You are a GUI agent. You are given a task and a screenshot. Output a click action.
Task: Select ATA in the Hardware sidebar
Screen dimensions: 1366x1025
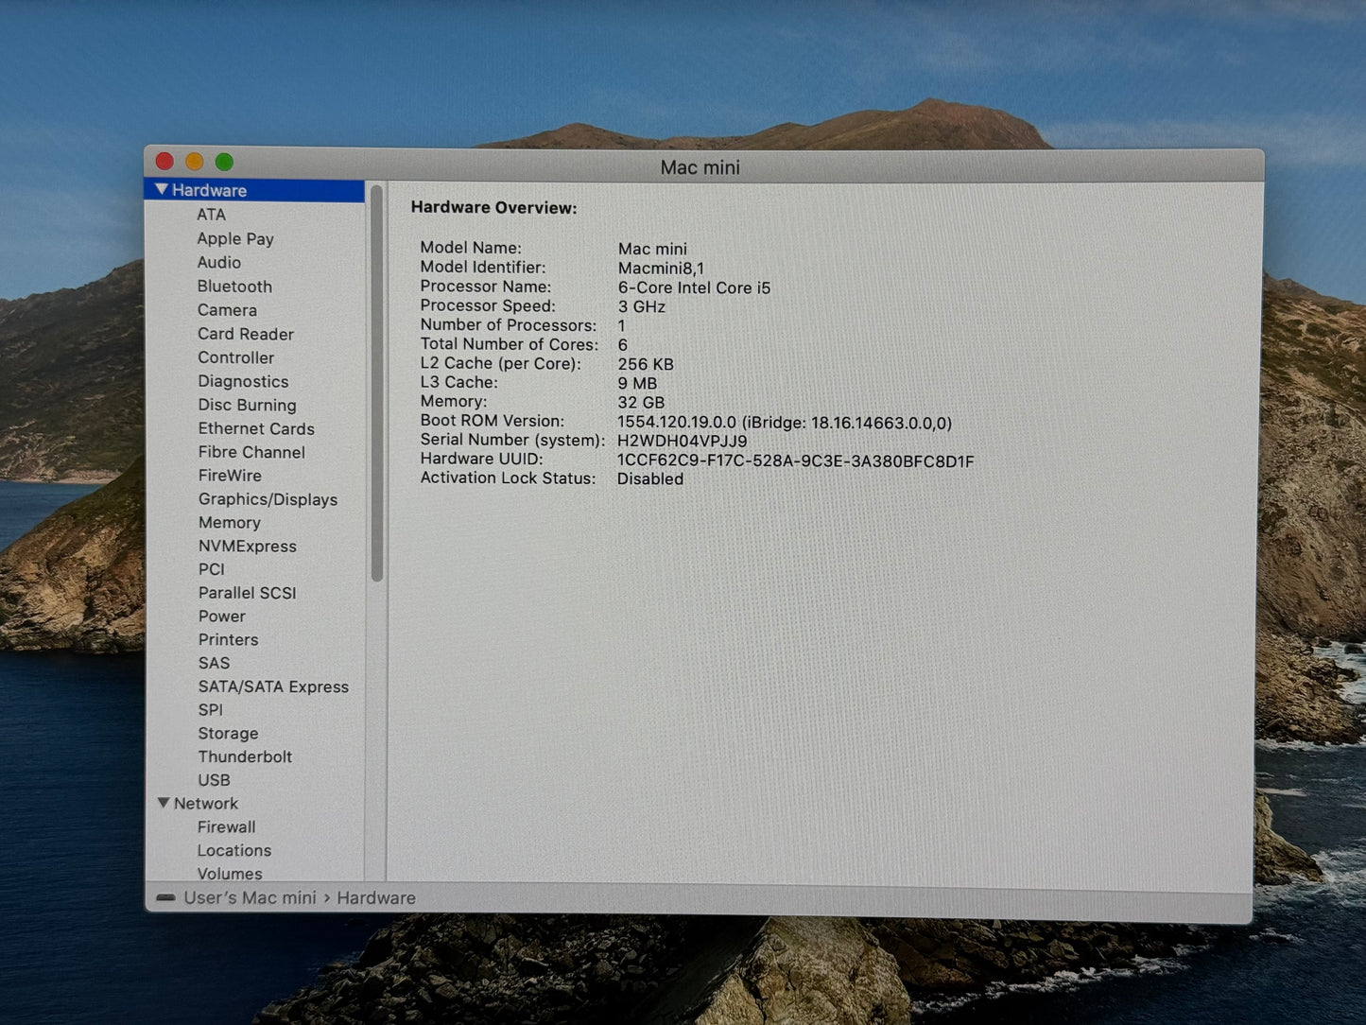(211, 215)
